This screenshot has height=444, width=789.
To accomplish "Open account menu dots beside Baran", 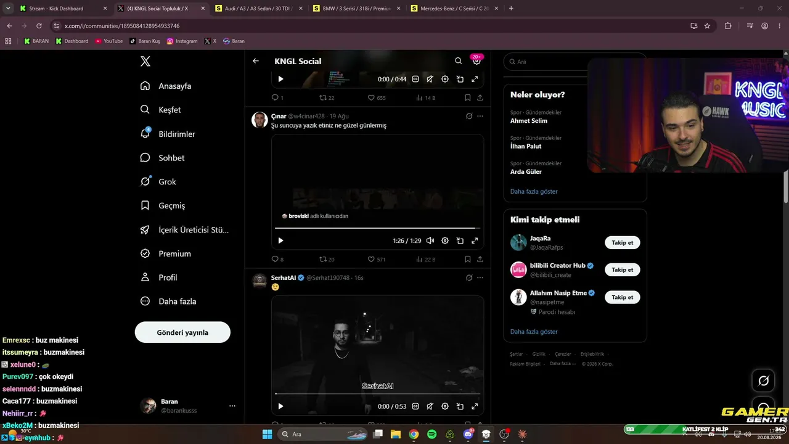I will click(x=232, y=406).
